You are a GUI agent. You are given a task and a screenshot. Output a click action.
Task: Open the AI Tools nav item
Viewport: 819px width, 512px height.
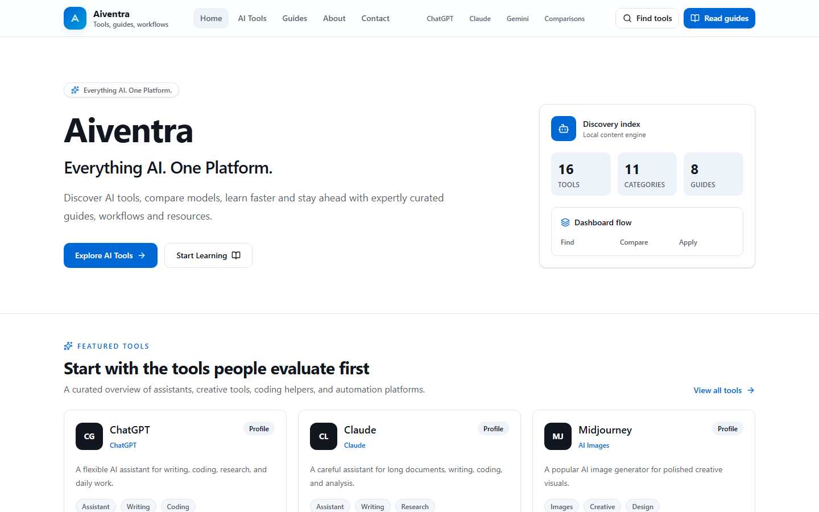point(252,18)
